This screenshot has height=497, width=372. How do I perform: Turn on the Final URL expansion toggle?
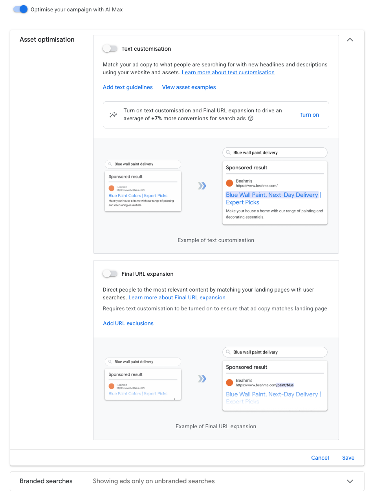click(110, 274)
